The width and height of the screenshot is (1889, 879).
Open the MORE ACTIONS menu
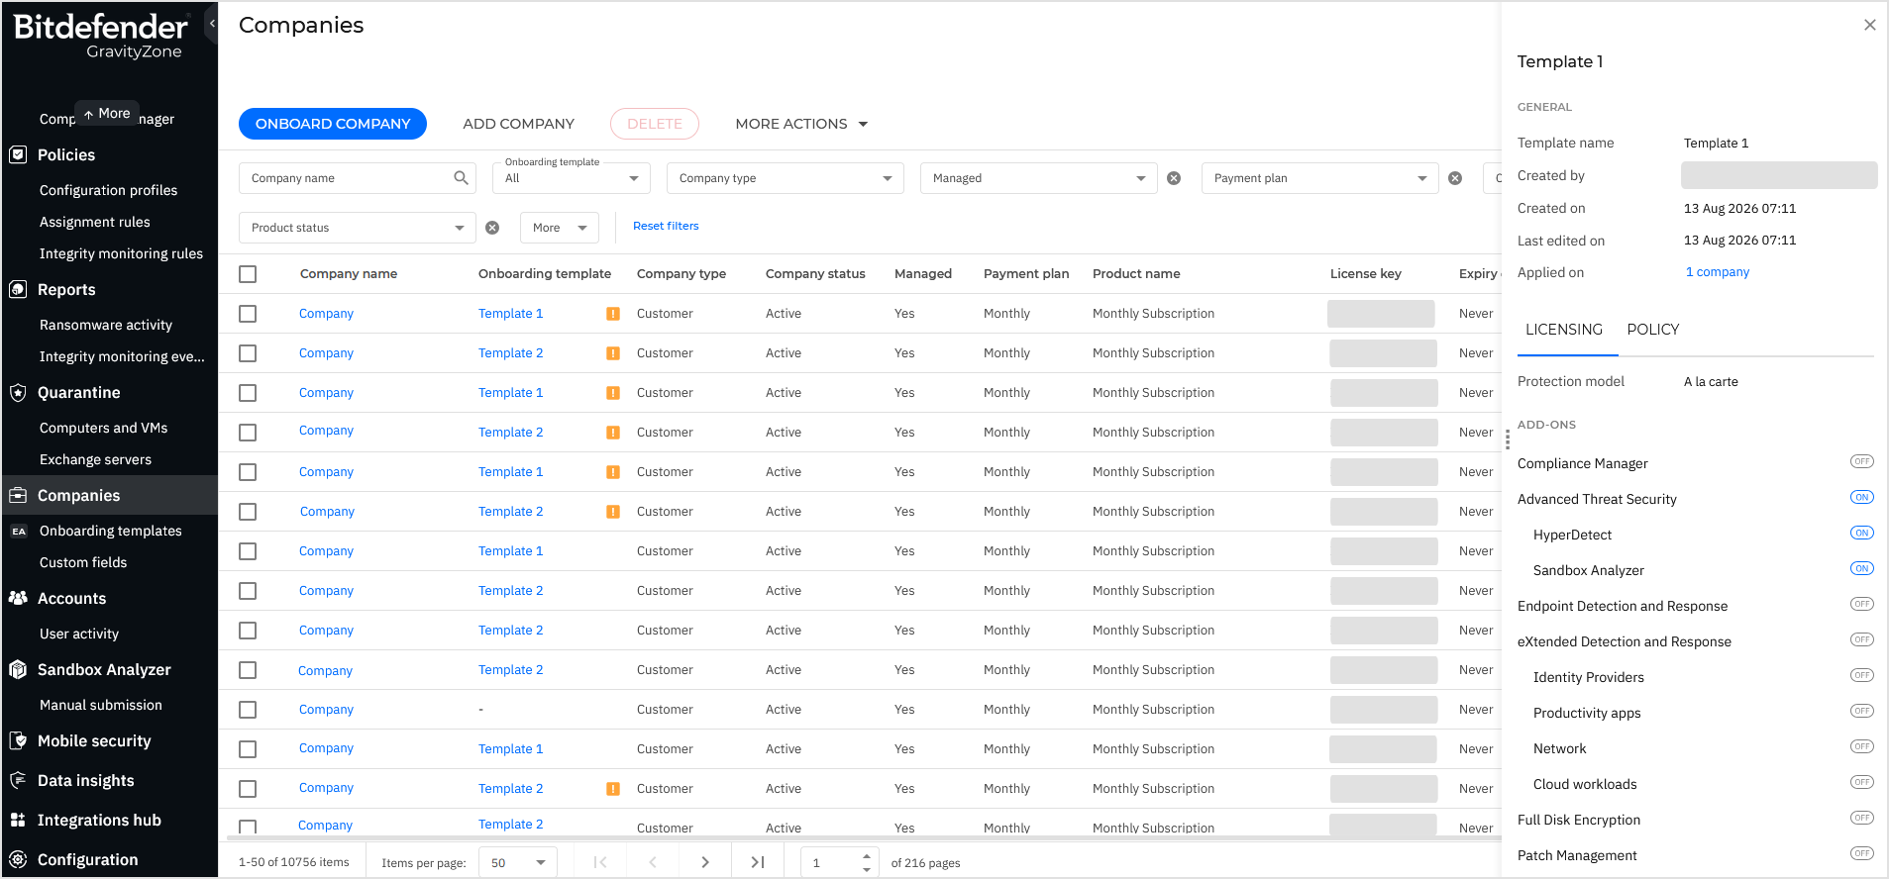801,124
